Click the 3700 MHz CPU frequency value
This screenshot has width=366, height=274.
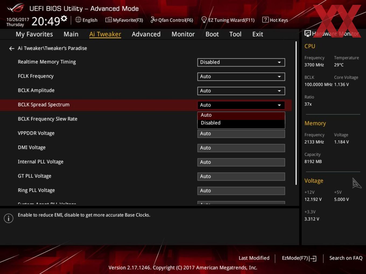pos(314,65)
